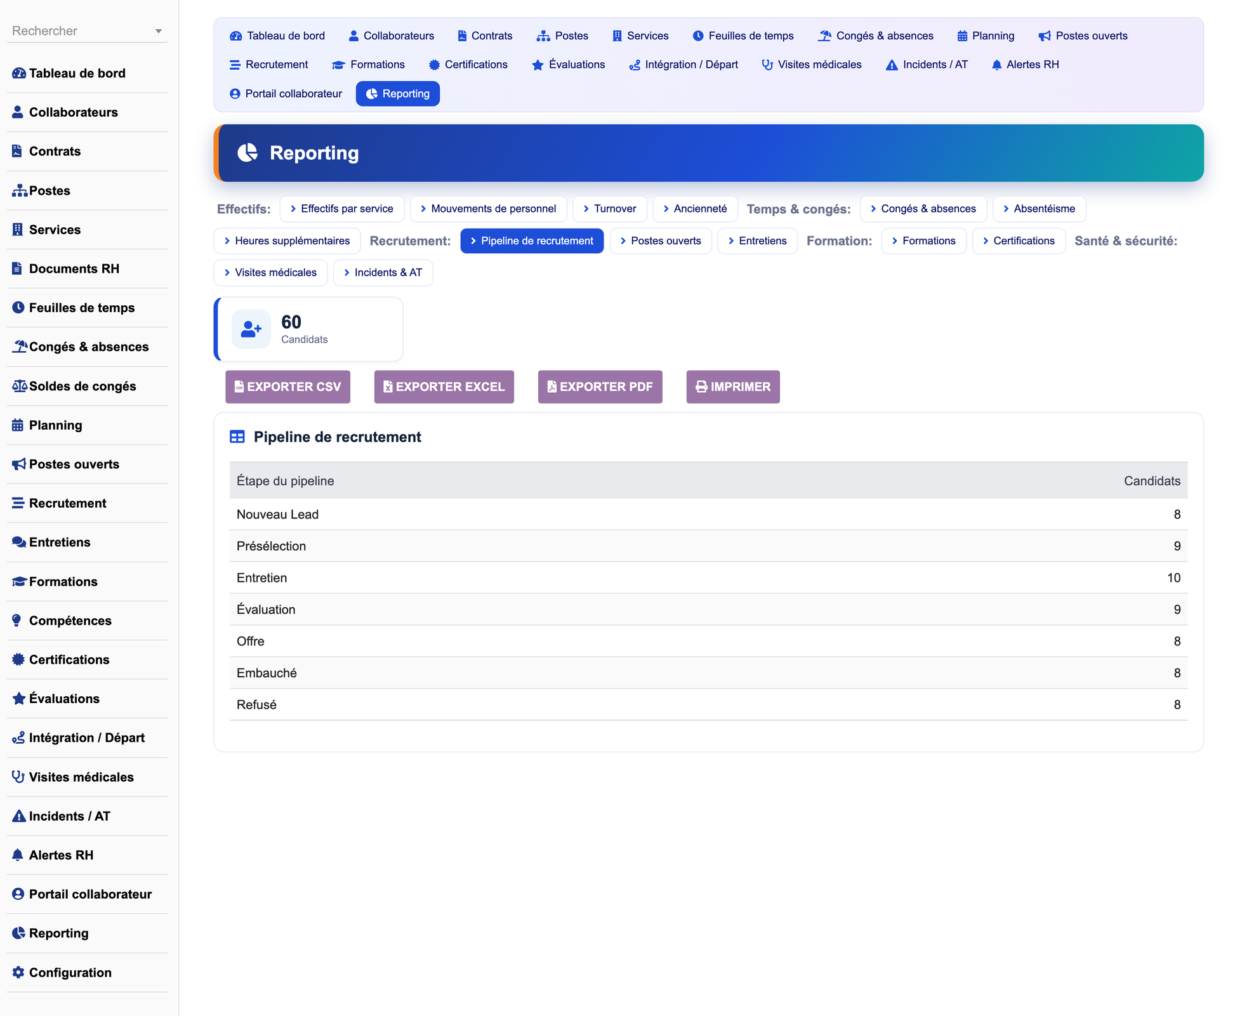Open the top nav Collaborateurs tab
Screen dimensions: 1235x1016
click(392, 36)
